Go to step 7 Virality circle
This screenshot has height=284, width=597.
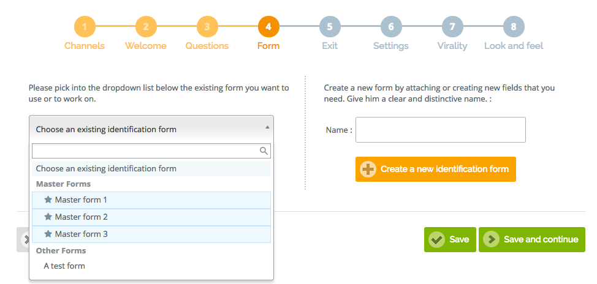[x=452, y=27]
